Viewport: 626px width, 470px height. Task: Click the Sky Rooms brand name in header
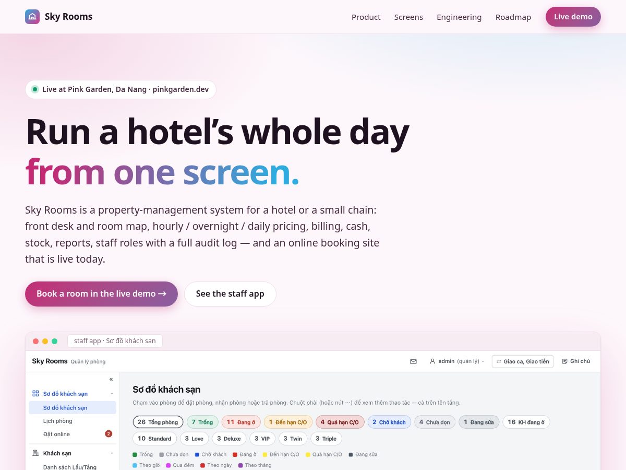point(68,17)
